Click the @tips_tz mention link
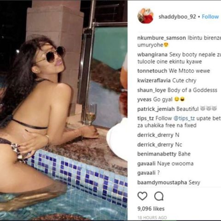Viewport: 221px width, 221px height. click(x=184, y=118)
